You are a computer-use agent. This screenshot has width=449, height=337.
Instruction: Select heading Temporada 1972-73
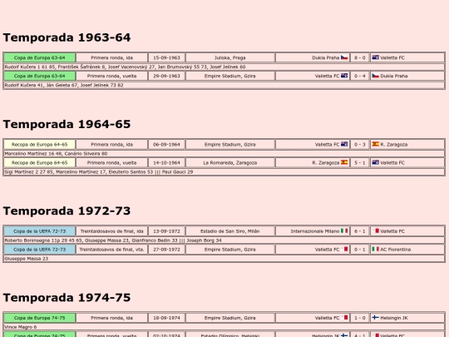point(67,211)
